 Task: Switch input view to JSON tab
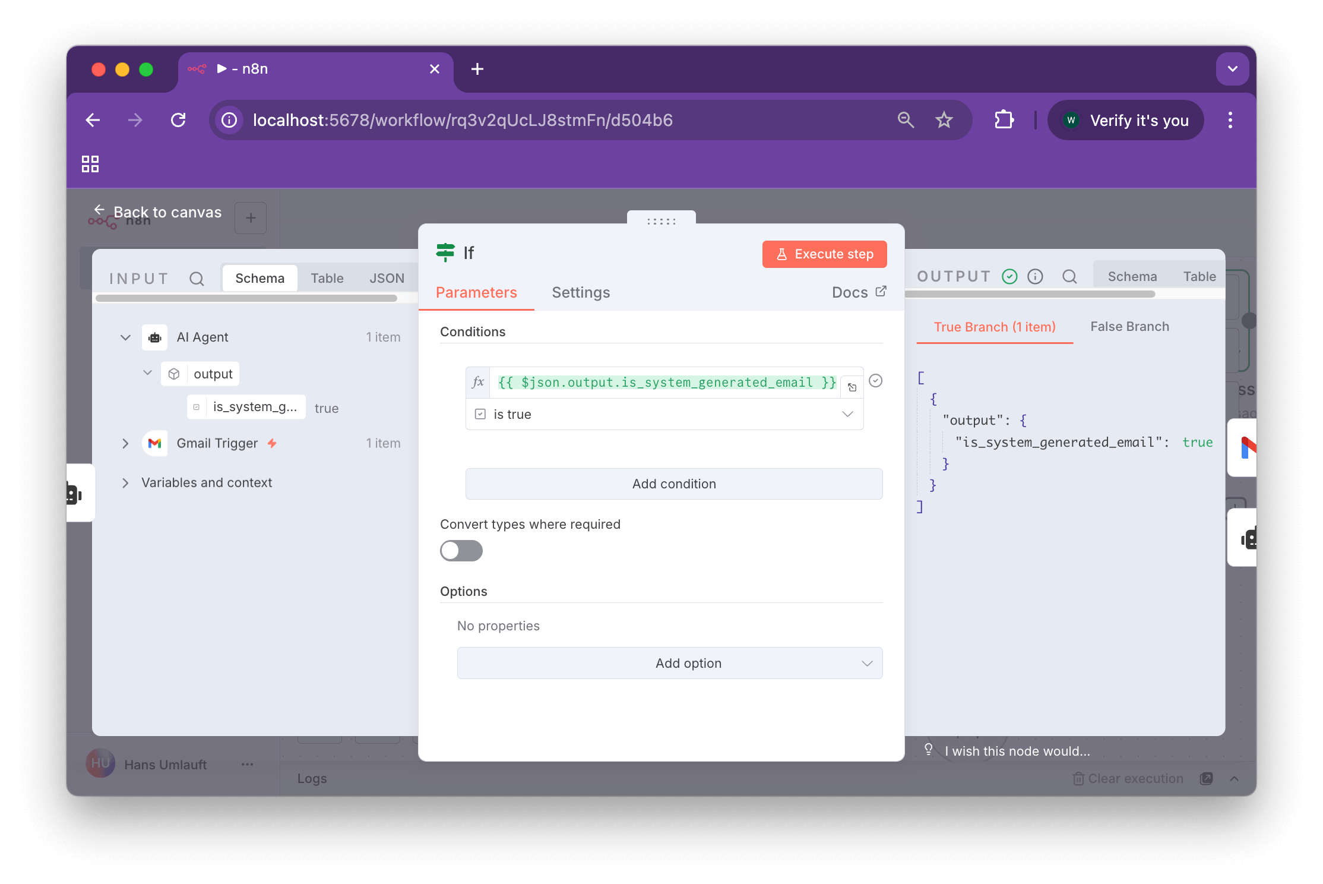pos(387,278)
